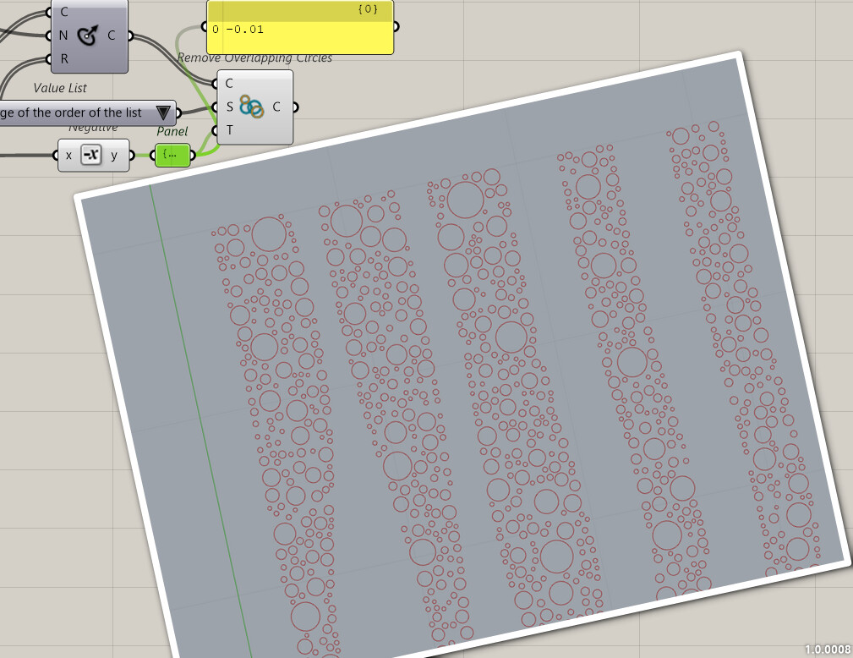Click the yellow panel's right output grip
This screenshot has height=658, width=853.
396,27
